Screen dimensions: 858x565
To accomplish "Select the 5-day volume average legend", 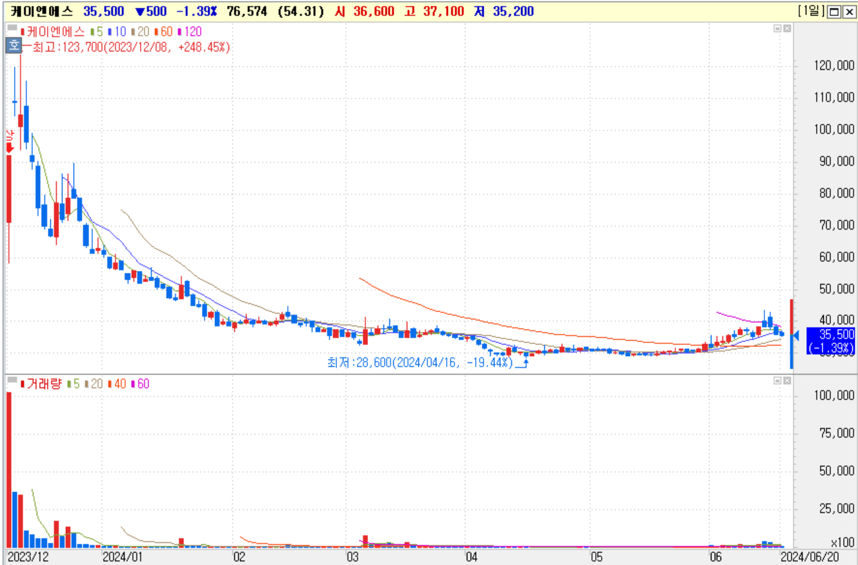I will coord(74,384).
